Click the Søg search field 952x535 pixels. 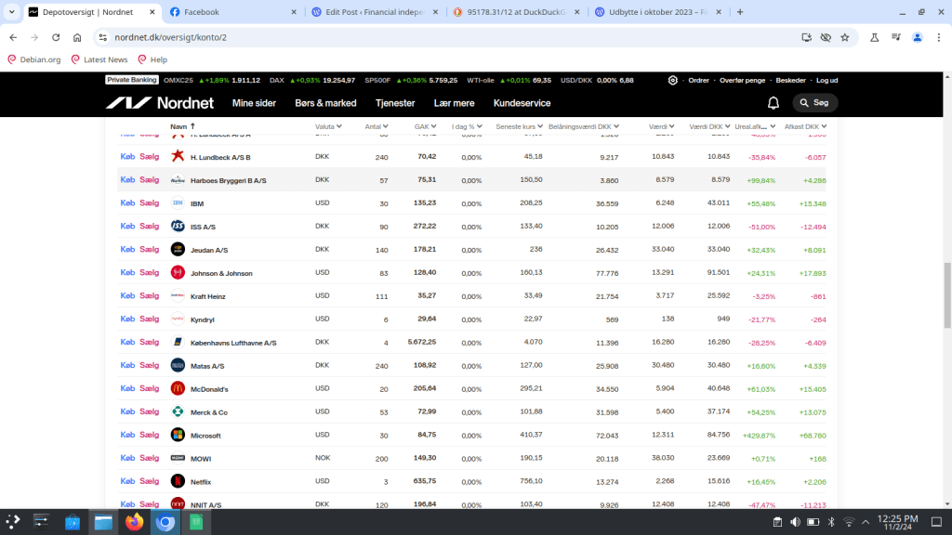coord(815,103)
